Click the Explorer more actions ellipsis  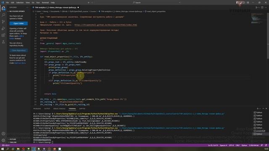coord(27,8)
